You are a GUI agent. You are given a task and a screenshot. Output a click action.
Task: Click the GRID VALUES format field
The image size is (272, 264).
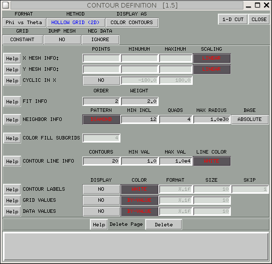tap(176, 200)
